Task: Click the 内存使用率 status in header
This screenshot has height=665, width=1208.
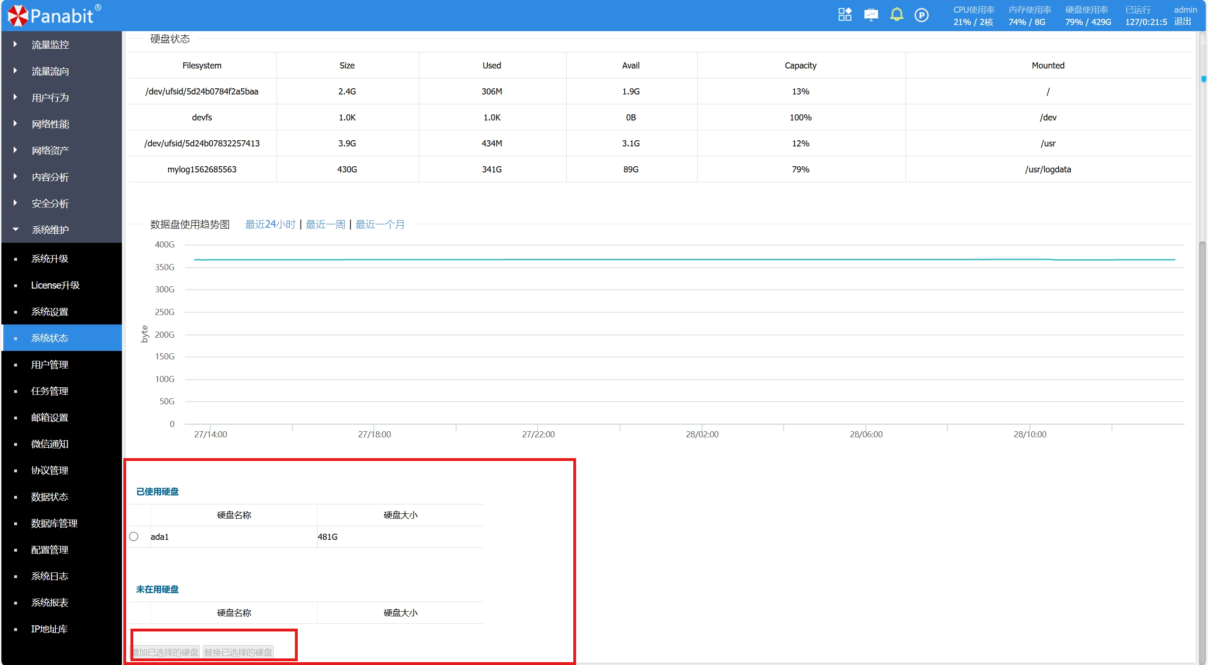Action: click(1029, 16)
